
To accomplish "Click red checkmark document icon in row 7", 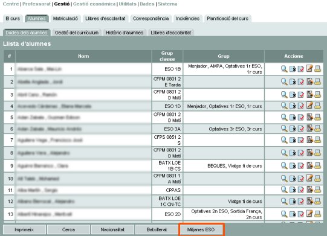I will pyautogui.click(x=301, y=140).
